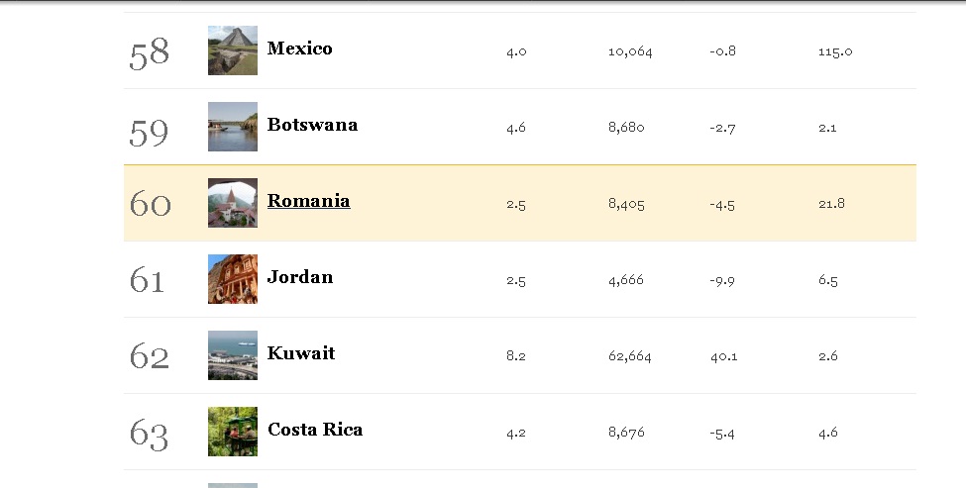Image resolution: width=966 pixels, height=488 pixels.
Task: Click rank number 60 for Romania
Action: [x=150, y=204]
